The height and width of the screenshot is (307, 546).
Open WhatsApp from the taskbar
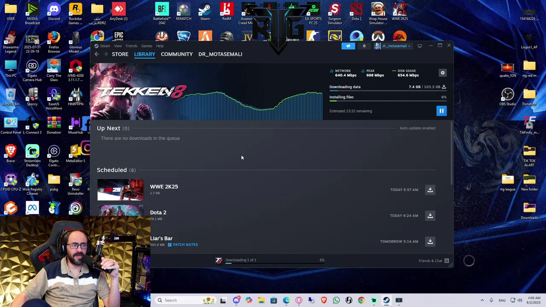point(336,300)
